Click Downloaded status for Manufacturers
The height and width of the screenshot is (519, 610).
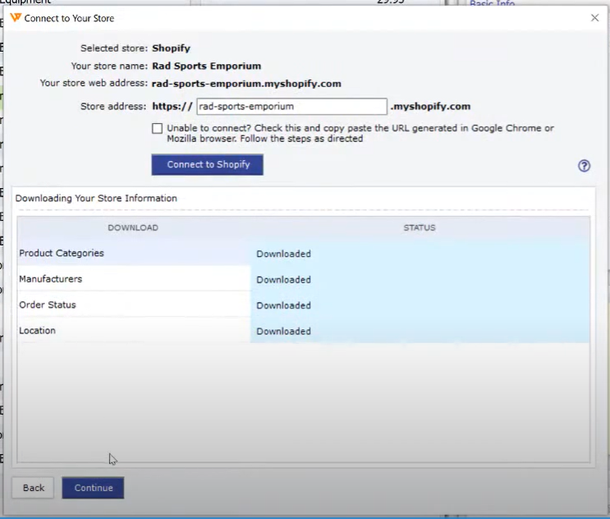pyautogui.click(x=283, y=280)
